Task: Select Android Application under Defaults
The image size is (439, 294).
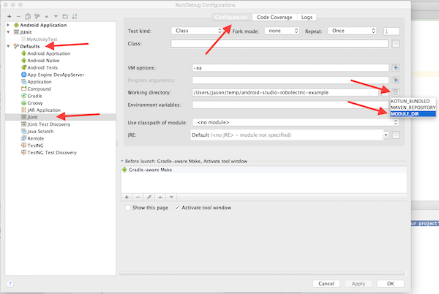Action: pos(49,53)
